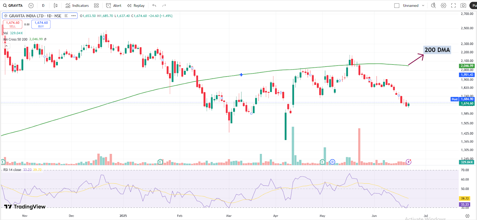This screenshot has width=477, height=220.
Task: Click the 2,700.00 price scale label
Action: click(x=467, y=14)
